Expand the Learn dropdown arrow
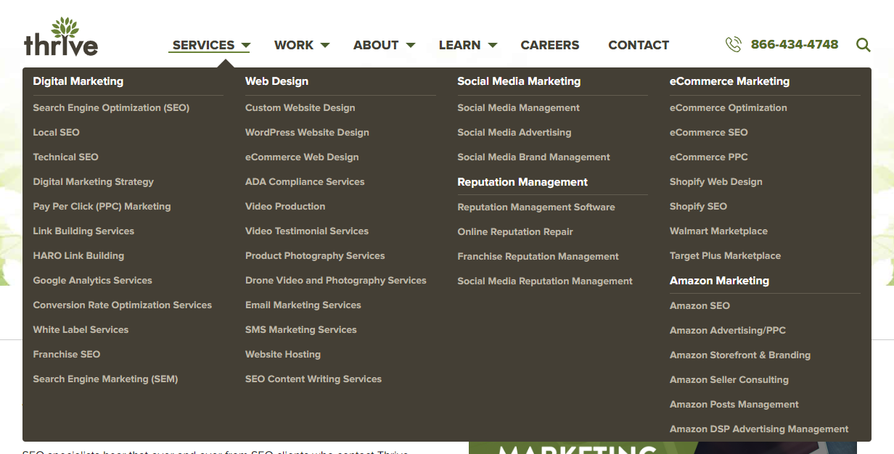894x454 pixels. [x=493, y=45]
